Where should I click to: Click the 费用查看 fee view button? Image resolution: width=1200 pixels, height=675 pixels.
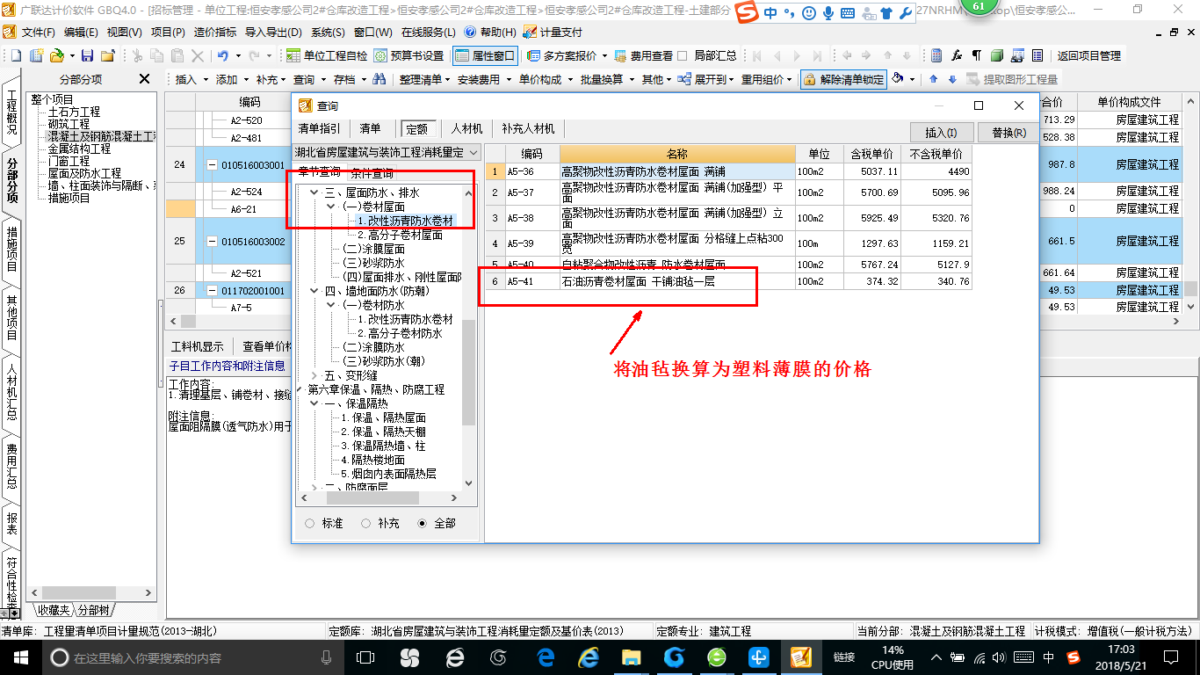point(642,55)
